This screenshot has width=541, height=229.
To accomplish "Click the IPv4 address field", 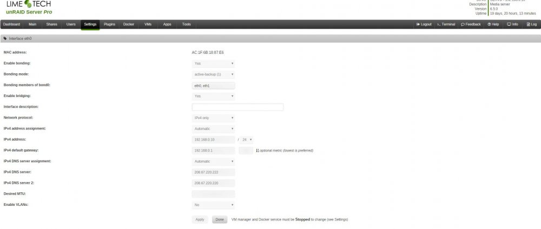I will pyautogui.click(x=213, y=140).
